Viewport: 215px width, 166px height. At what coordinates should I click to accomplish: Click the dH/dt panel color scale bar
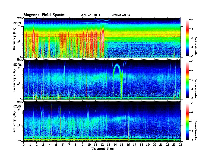click(187, 38)
